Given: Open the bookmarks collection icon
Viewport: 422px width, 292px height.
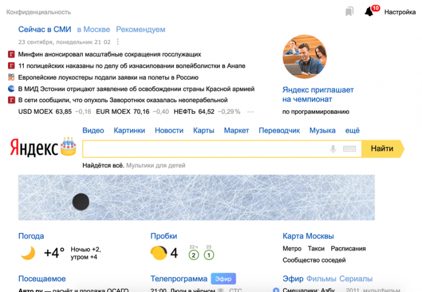Looking at the screenshot, I should (x=350, y=12).
